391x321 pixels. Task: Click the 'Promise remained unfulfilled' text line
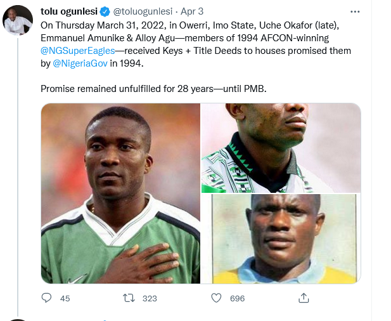pyautogui.click(x=153, y=88)
